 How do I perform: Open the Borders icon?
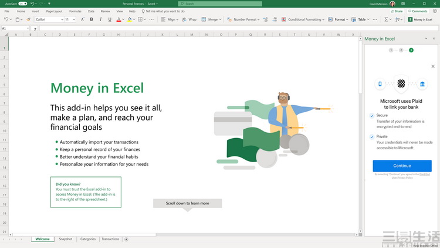coord(140,19)
